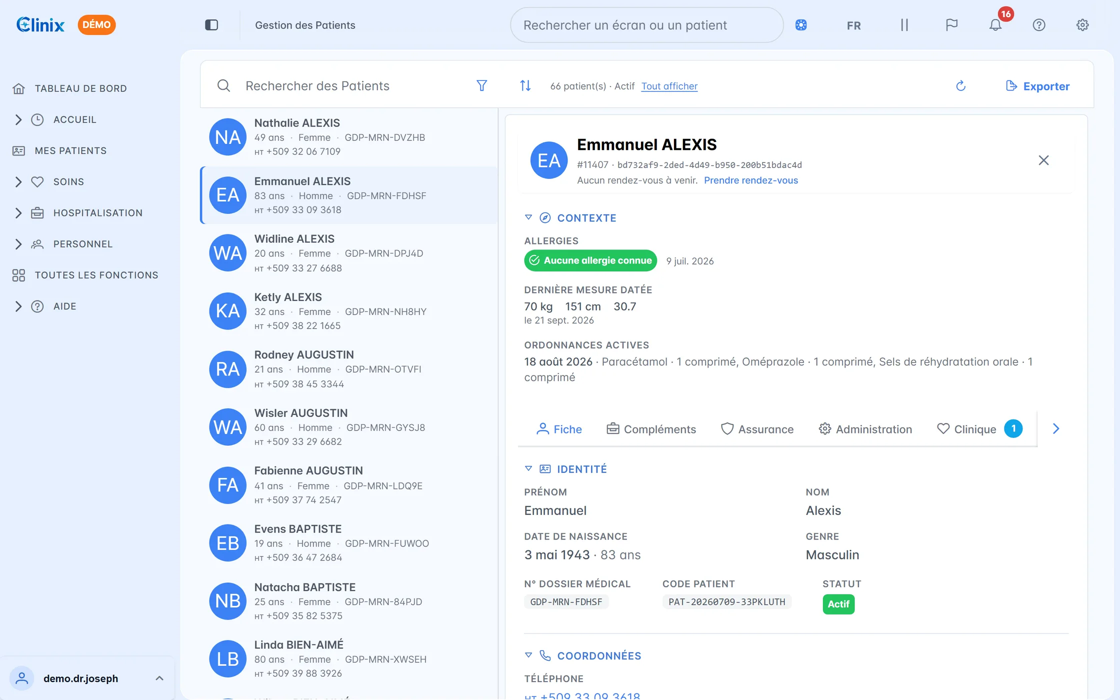Image resolution: width=1120 pixels, height=700 pixels.
Task: Switch to the Assurance tab
Action: tap(757, 429)
